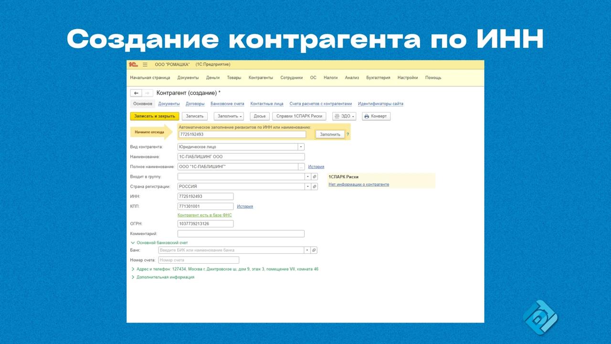Click Справки 1СПАРК Риски button
Screen dimensions: 611x344
click(299, 116)
